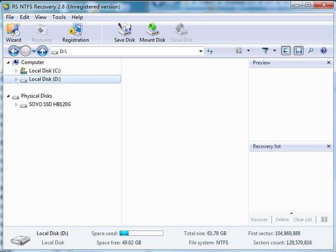Click the Save Disk icon
The image size is (336, 252).
124,32
